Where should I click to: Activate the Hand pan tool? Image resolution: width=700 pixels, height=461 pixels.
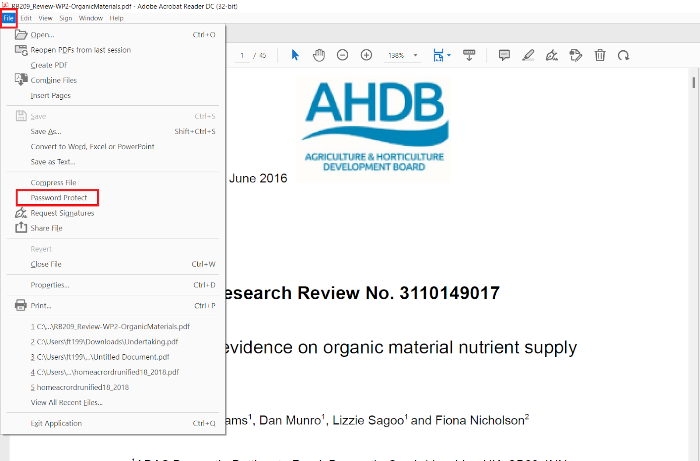coord(319,55)
